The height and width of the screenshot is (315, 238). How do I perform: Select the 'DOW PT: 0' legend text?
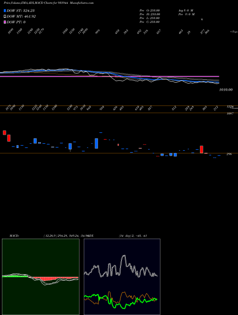(x=16, y=22)
